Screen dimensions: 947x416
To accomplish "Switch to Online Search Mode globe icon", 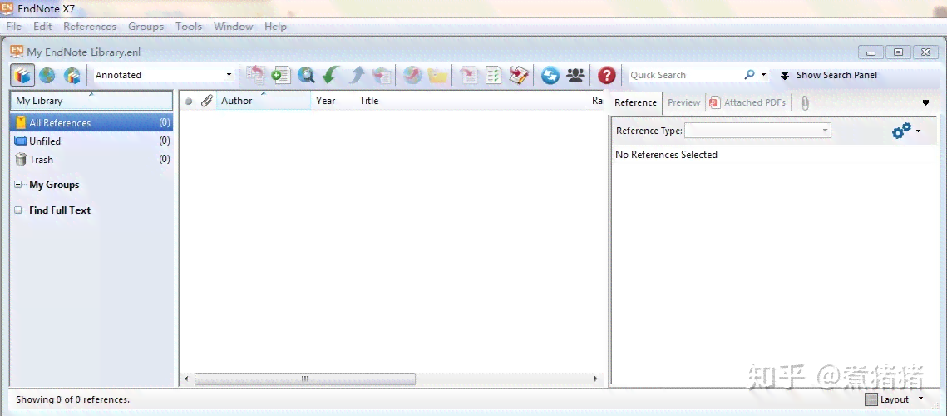I will click(47, 75).
